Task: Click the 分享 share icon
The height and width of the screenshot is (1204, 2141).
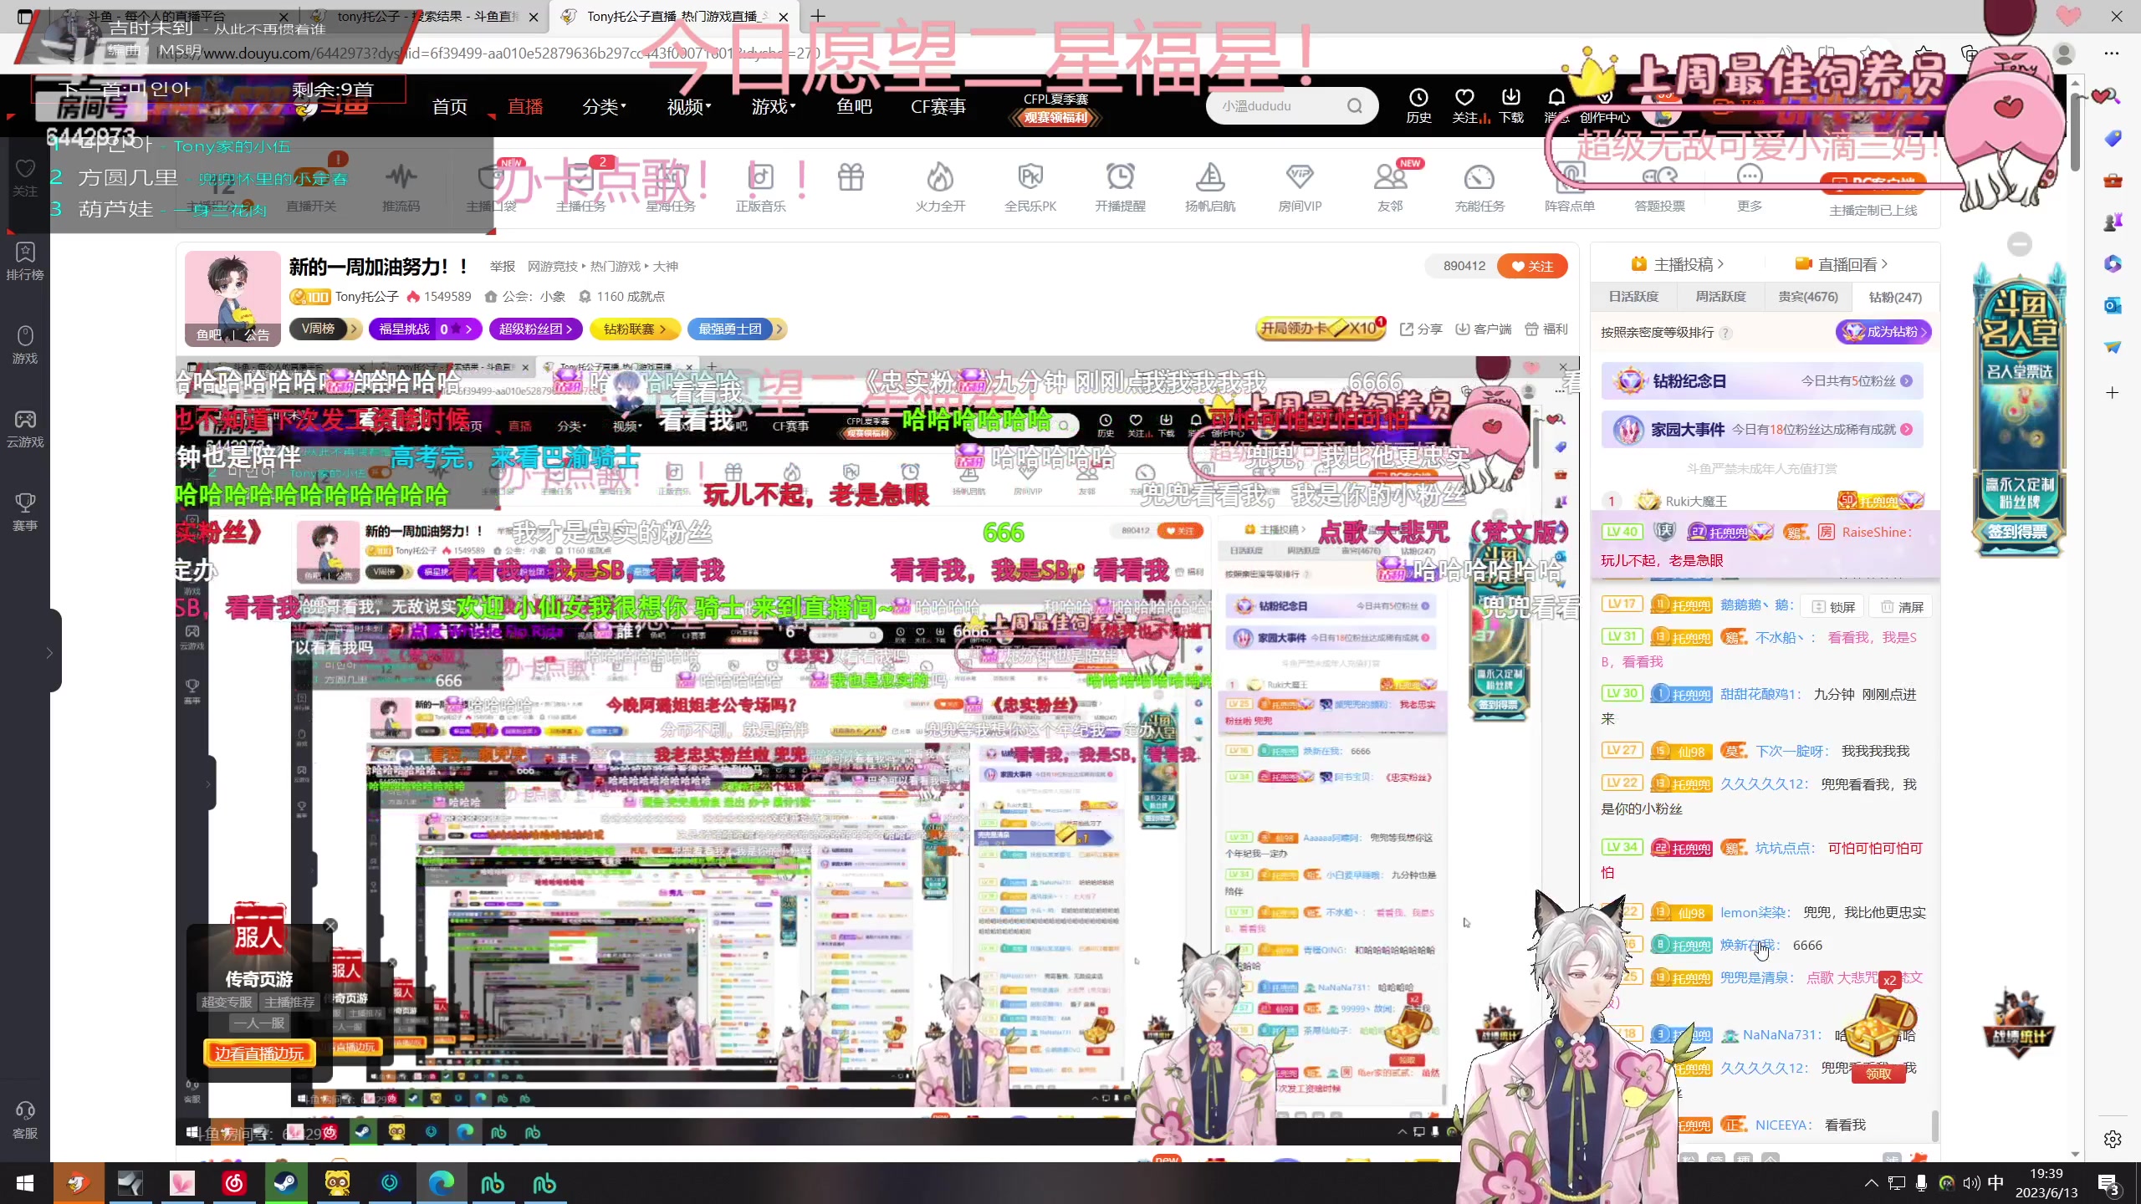Action: (1421, 329)
